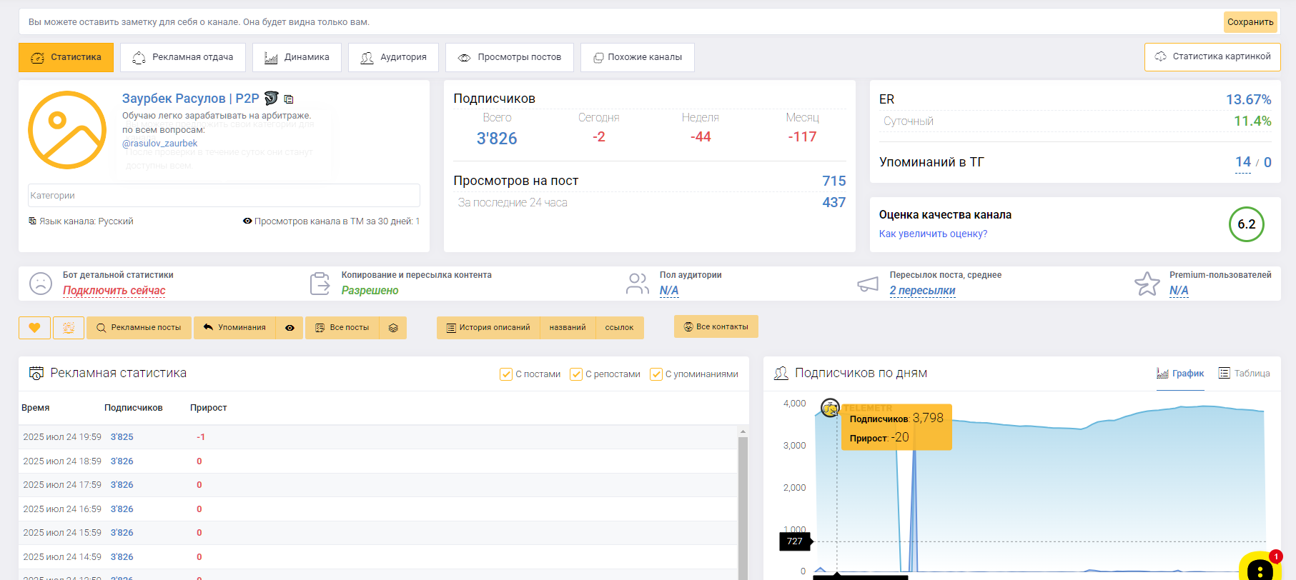Image resolution: width=1296 pixels, height=580 pixels.
Task: Open История описаний
Action: tap(488, 328)
